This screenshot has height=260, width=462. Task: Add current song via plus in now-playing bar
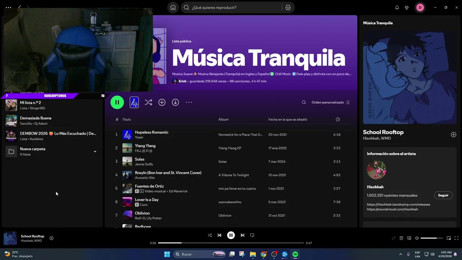point(51,238)
